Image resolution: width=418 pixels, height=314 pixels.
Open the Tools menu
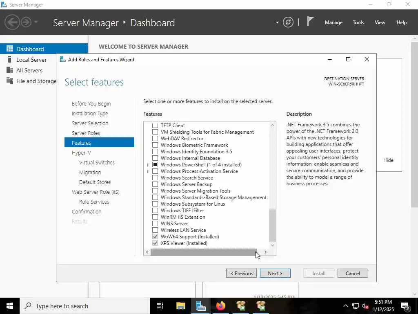tap(358, 22)
